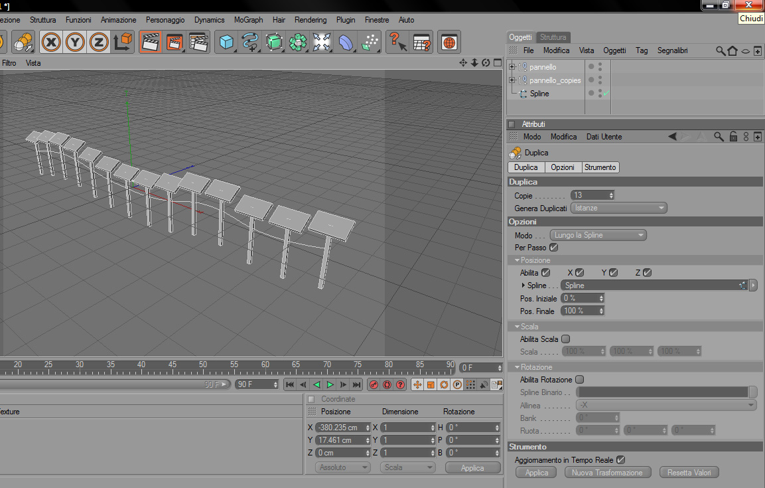Viewport: 765px width, 488px height.
Task: Toggle the Z axis lock
Action: (99, 42)
